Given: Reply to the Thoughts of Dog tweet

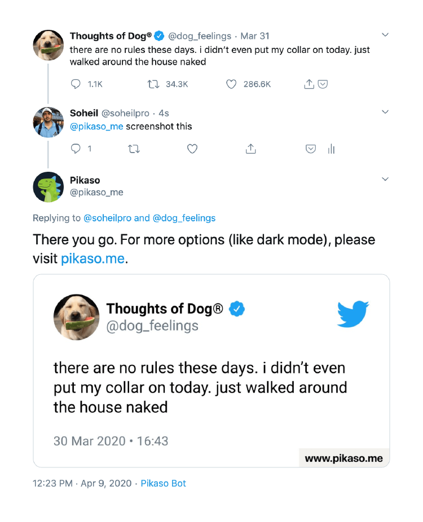Looking at the screenshot, I should [77, 84].
